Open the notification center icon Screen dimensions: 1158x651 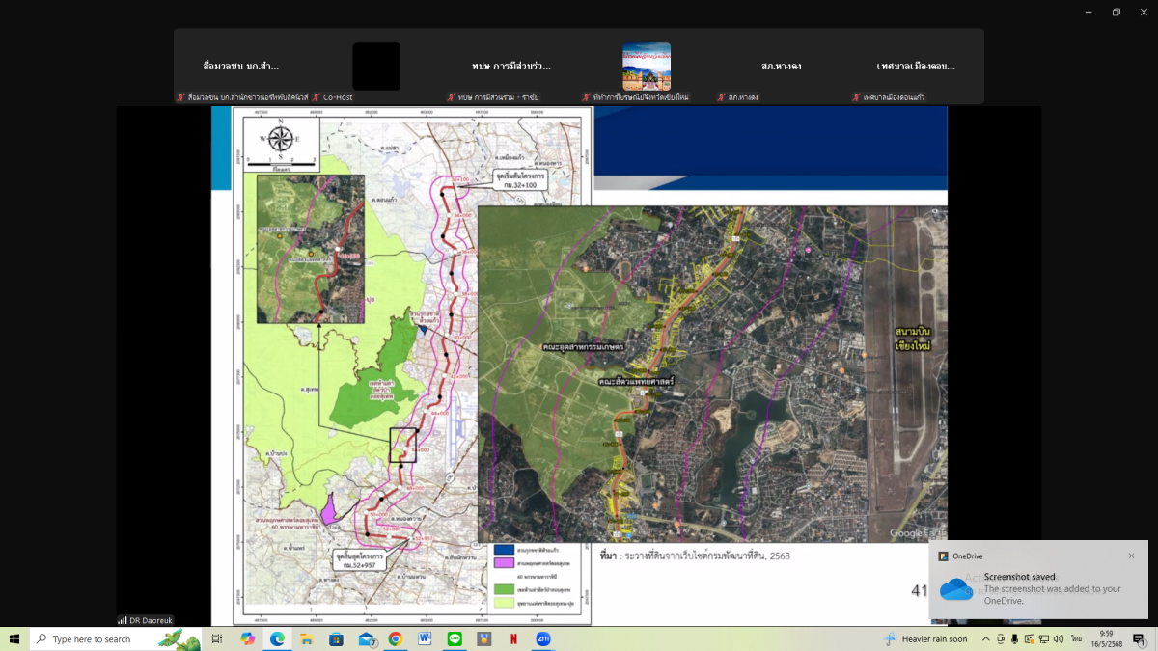tap(1140, 638)
